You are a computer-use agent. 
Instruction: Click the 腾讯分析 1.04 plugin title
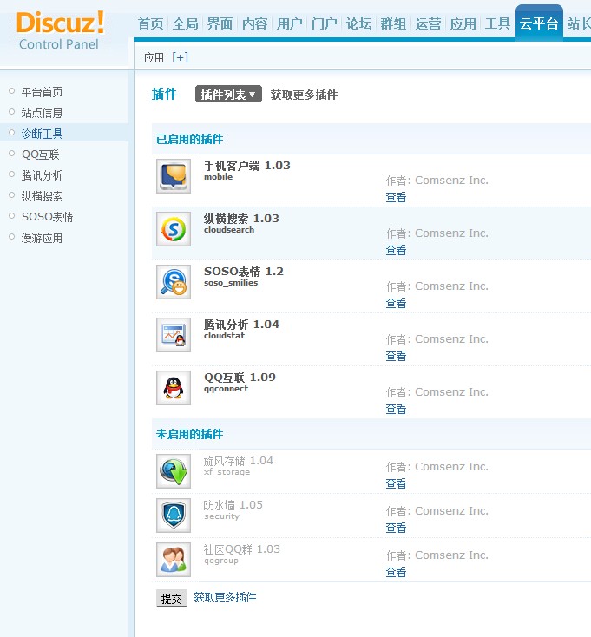pyautogui.click(x=241, y=325)
